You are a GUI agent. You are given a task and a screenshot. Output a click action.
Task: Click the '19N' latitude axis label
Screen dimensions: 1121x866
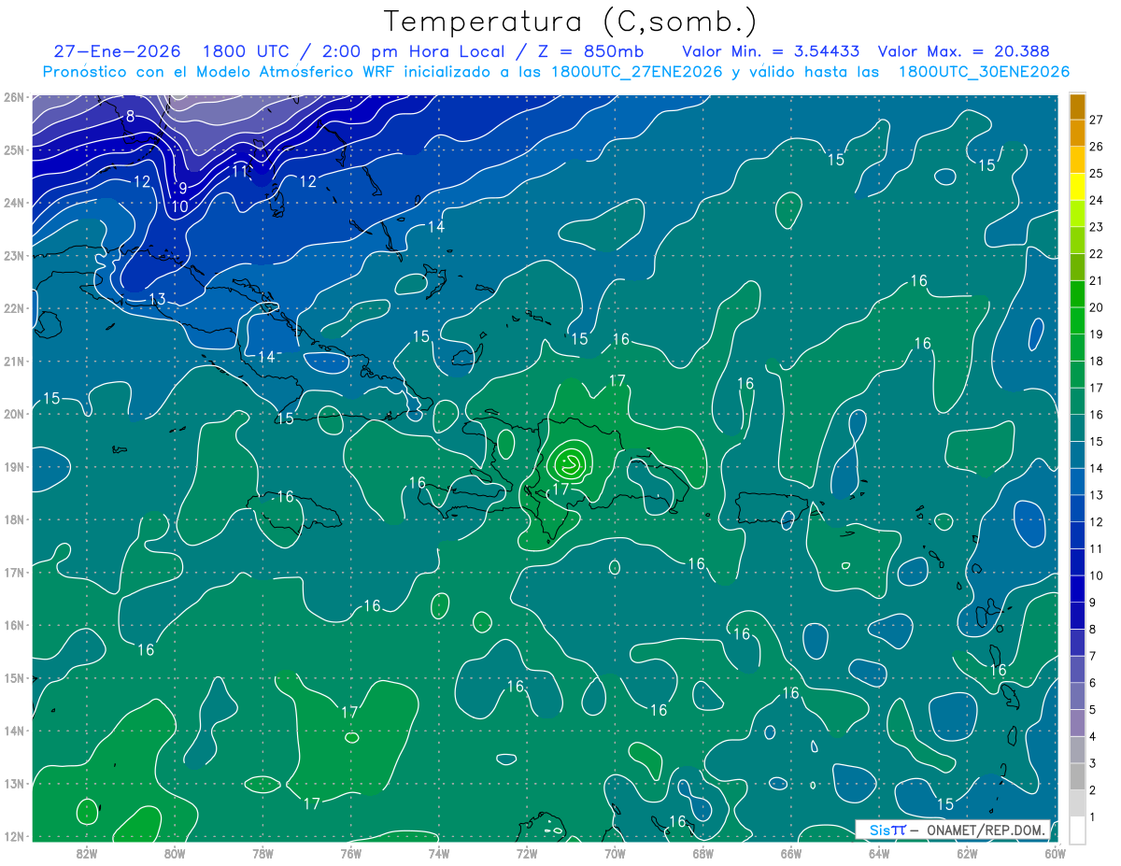pyautogui.click(x=14, y=466)
